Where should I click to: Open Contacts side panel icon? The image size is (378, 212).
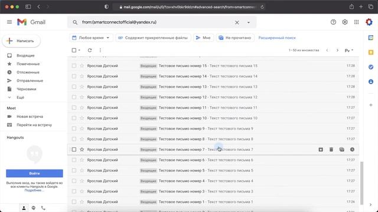pos(371,82)
